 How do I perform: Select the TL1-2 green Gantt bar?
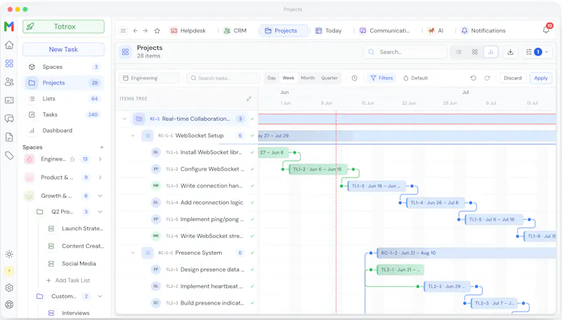tap(318, 169)
